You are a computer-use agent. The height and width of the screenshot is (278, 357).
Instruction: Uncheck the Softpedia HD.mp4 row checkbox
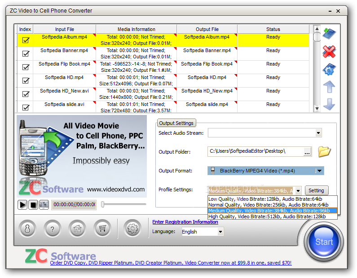(x=26, y=80)
